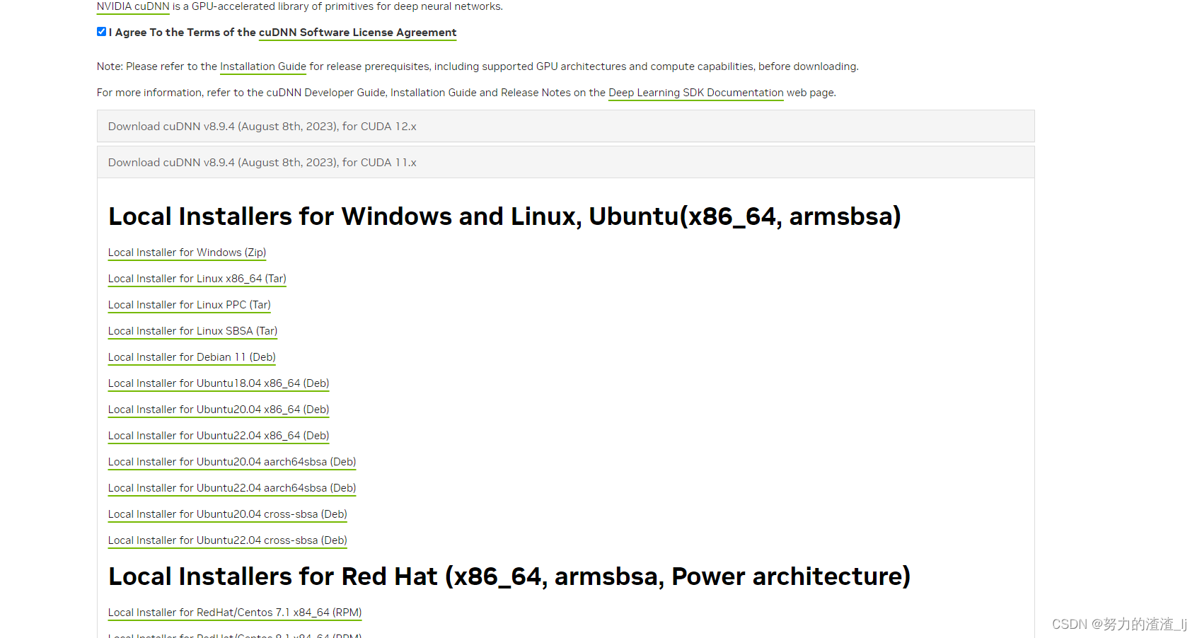The width and height of the screenshot is (1197, 638).
Task: Download Local Installer for Linux SBSA (Tar)
Action: pyautogui.click(x=192, y=331)
